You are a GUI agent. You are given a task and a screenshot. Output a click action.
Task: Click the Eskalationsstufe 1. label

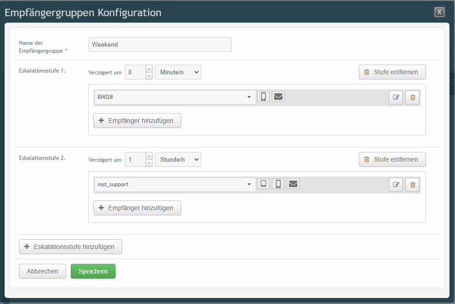pos(42,70)
